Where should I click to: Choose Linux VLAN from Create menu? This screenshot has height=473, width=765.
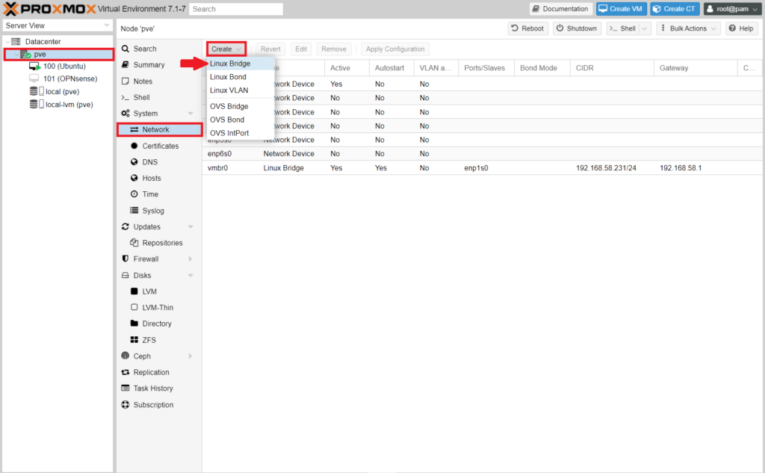pyautogui.click(x=240, y=90)
